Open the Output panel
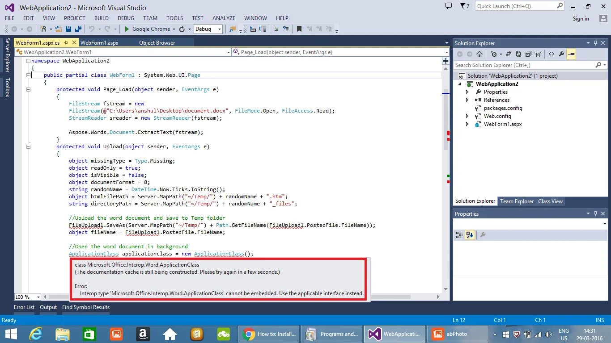Viewport: 611px width, 343px height. [x=48, y=307]
